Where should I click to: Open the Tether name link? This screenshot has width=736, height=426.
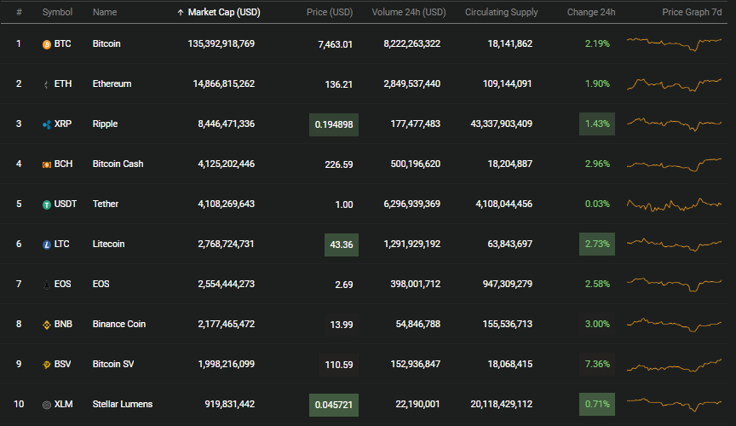coord(105,204)
